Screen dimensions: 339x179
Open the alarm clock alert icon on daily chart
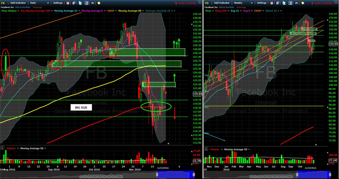tap(68, 3)
